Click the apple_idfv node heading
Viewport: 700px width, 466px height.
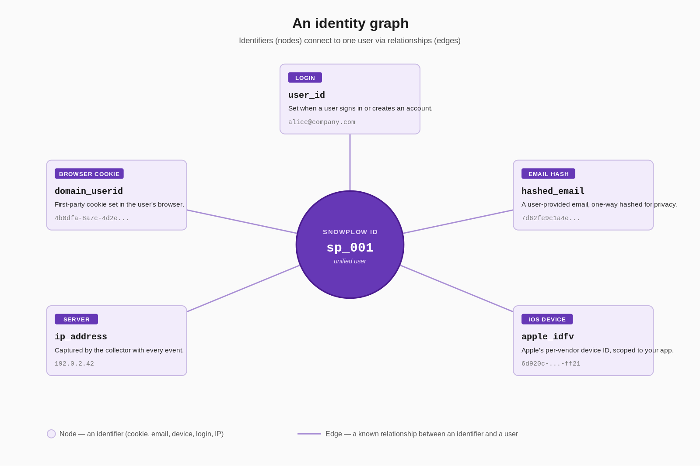coord(548,336)
